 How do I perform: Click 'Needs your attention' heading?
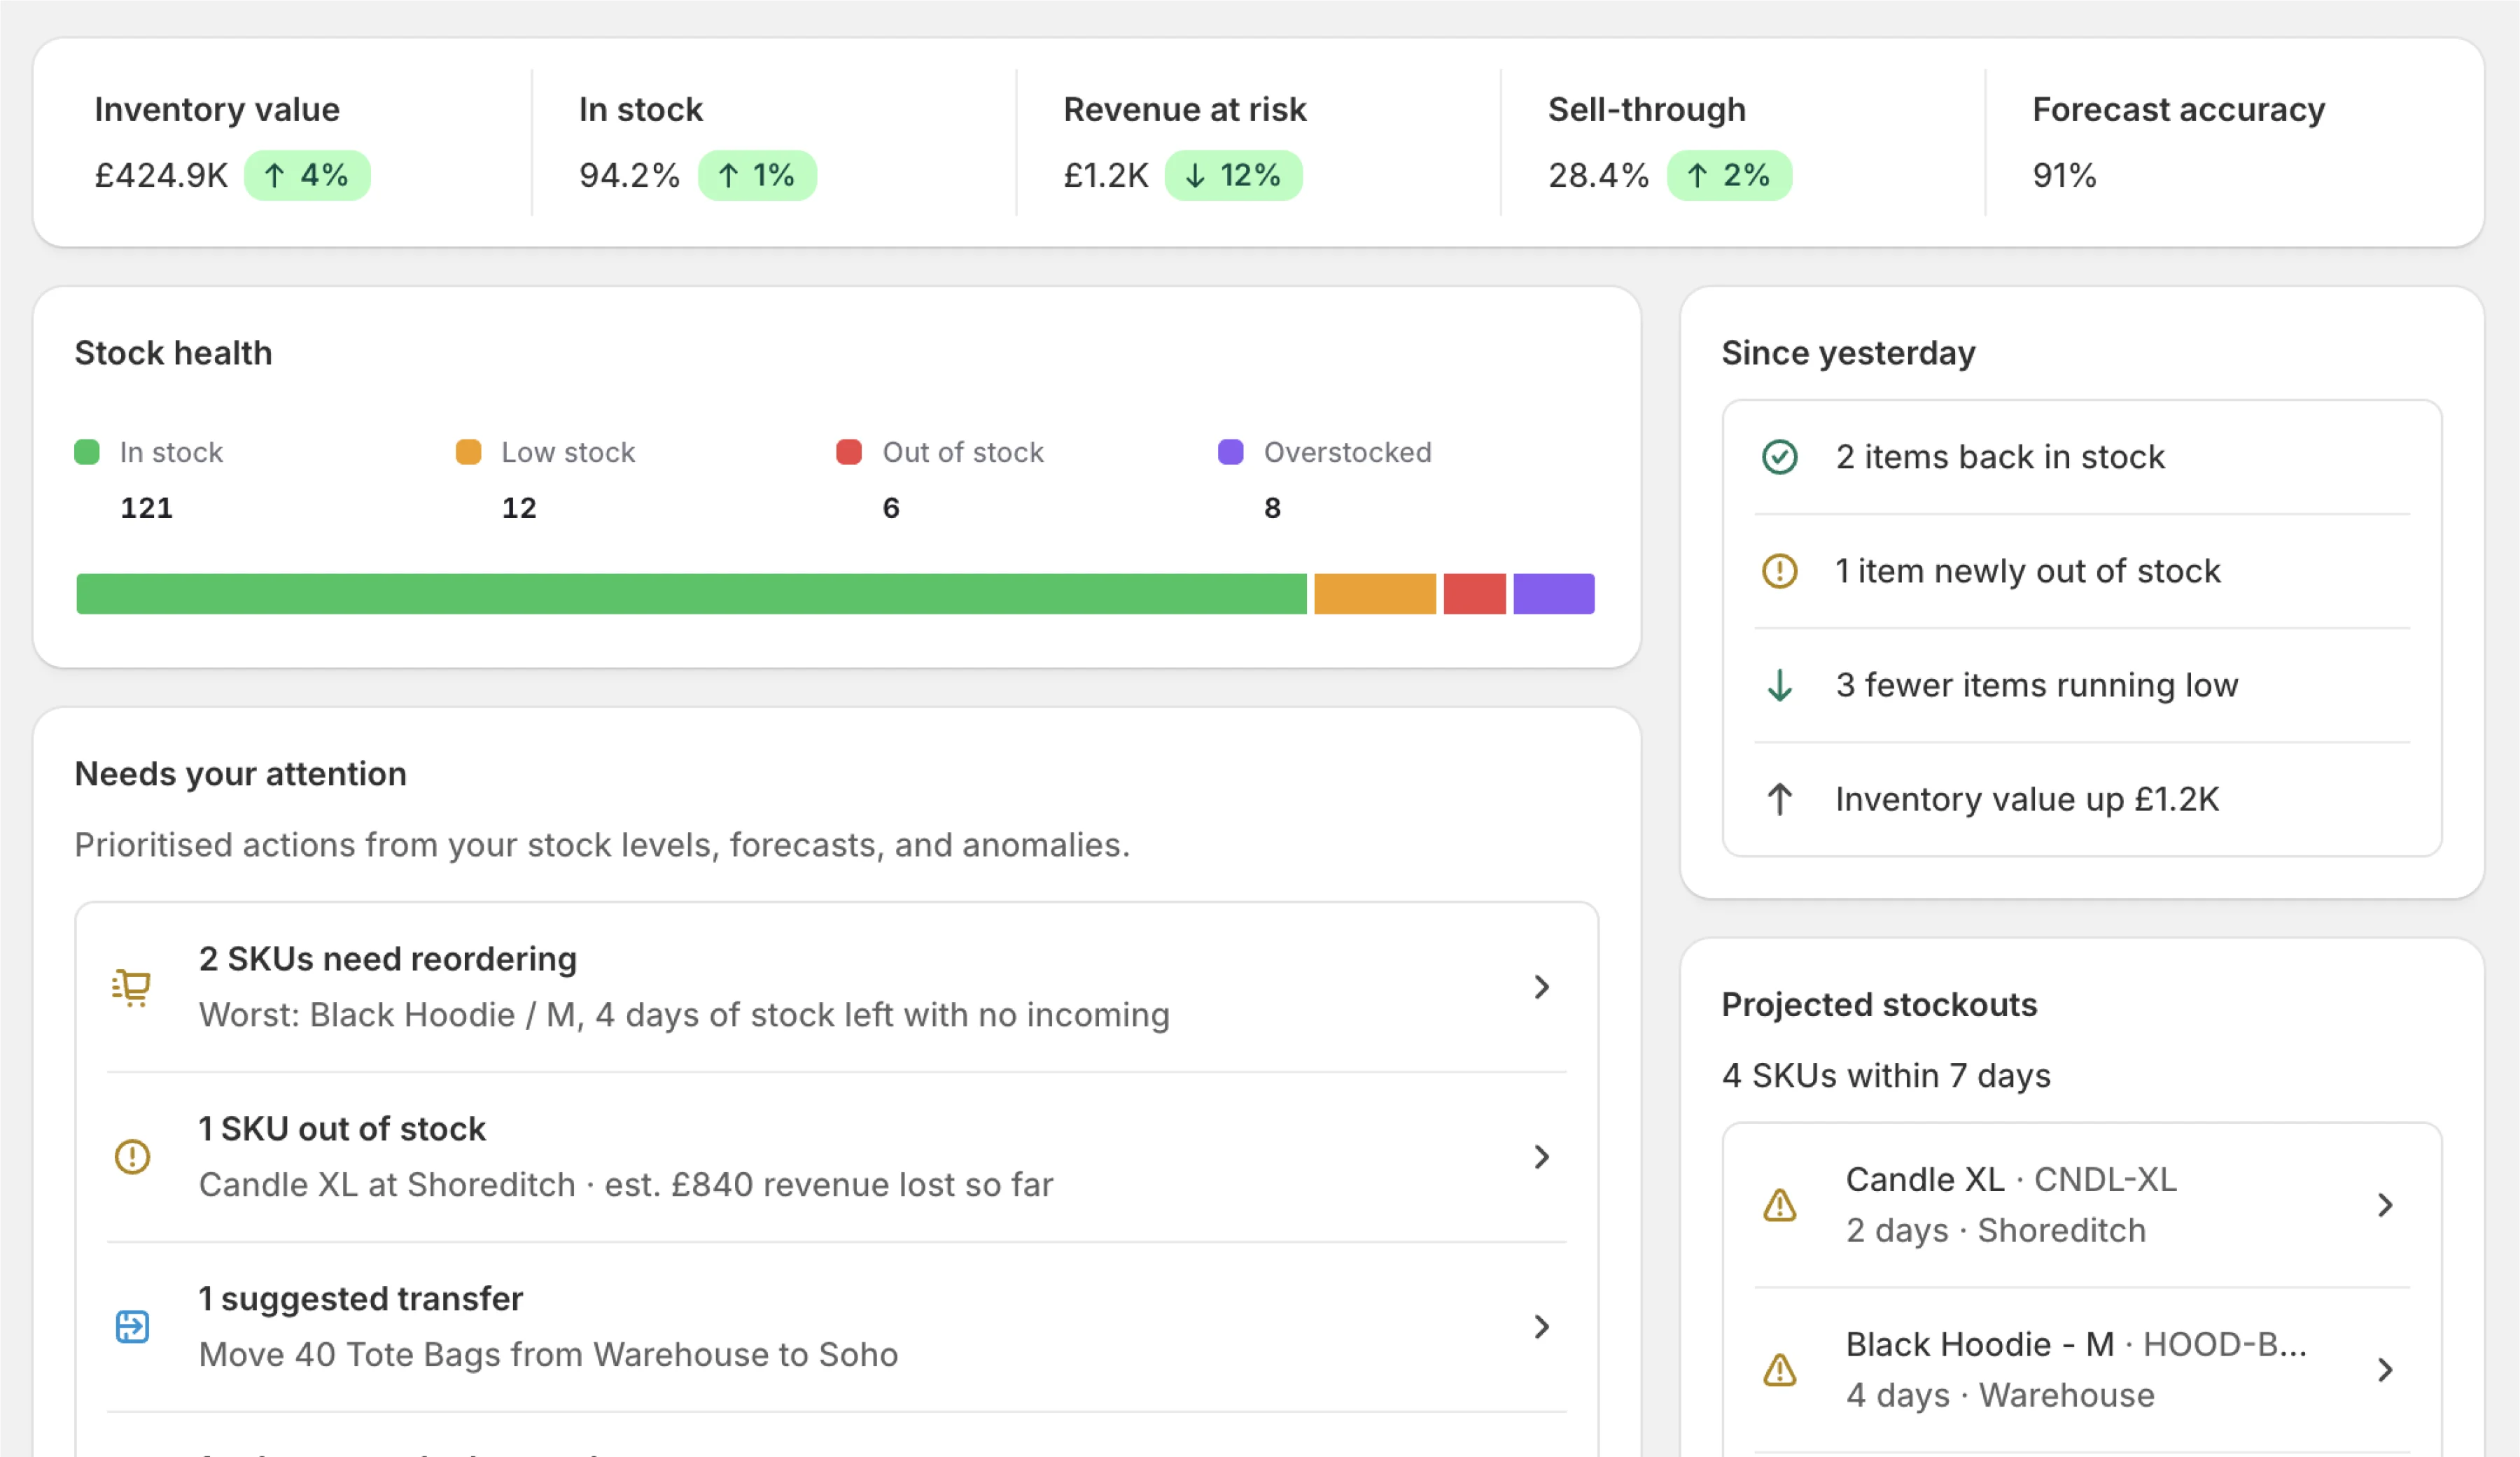pos(240,774)
